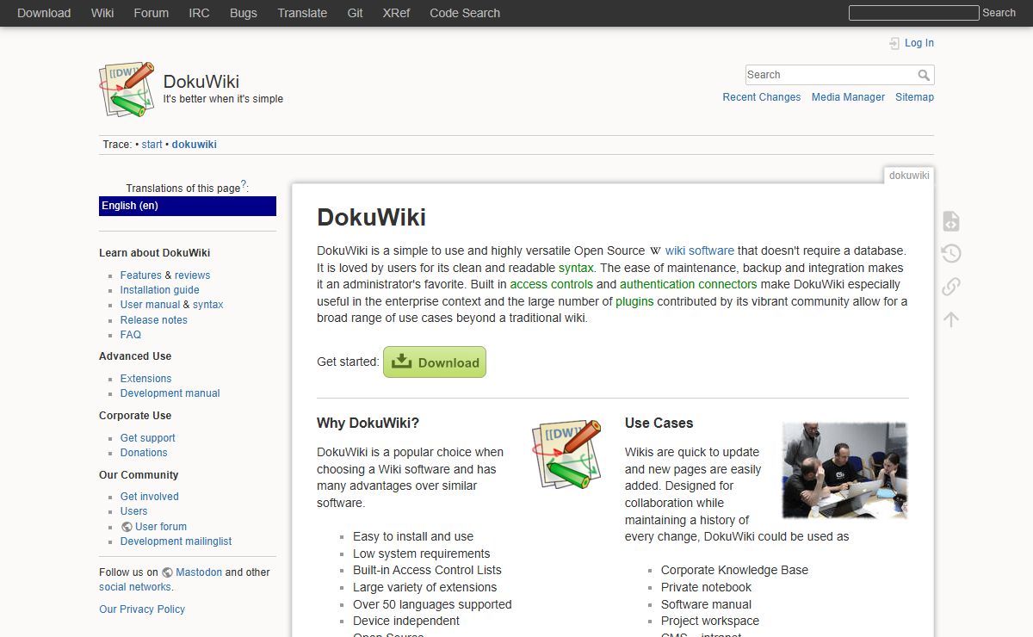Open the sidebar syntax link

tap(207, 305)
